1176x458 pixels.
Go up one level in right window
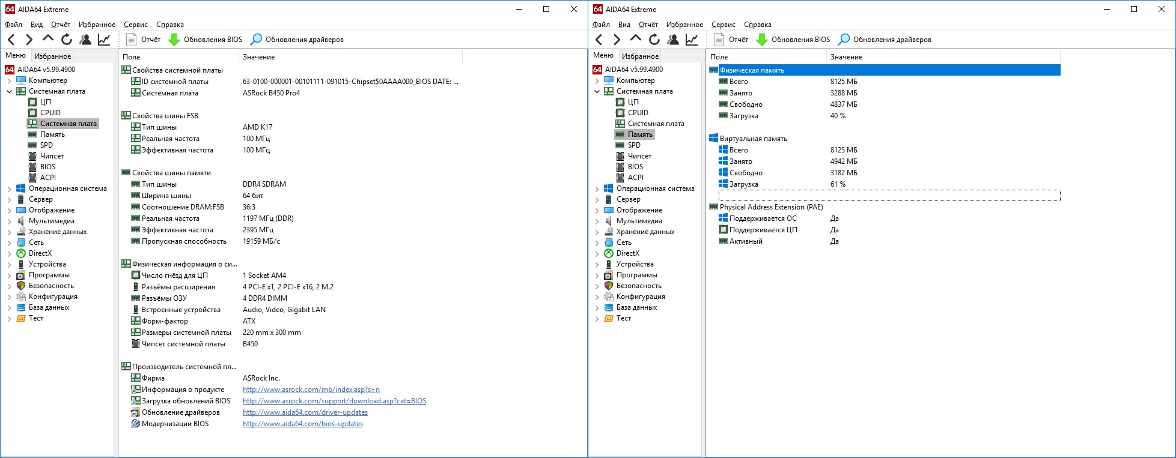[636, 39]
